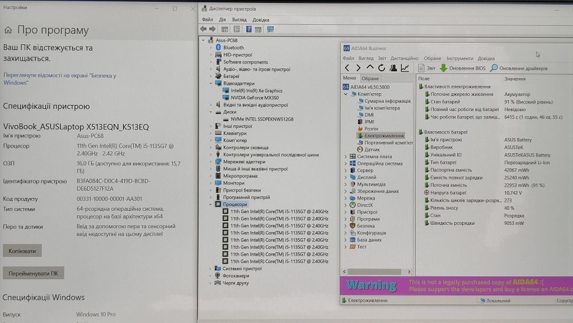Screen dimensions: 573x323
Task: Expand Тест node in AIDA64
Action: (346, 247)
